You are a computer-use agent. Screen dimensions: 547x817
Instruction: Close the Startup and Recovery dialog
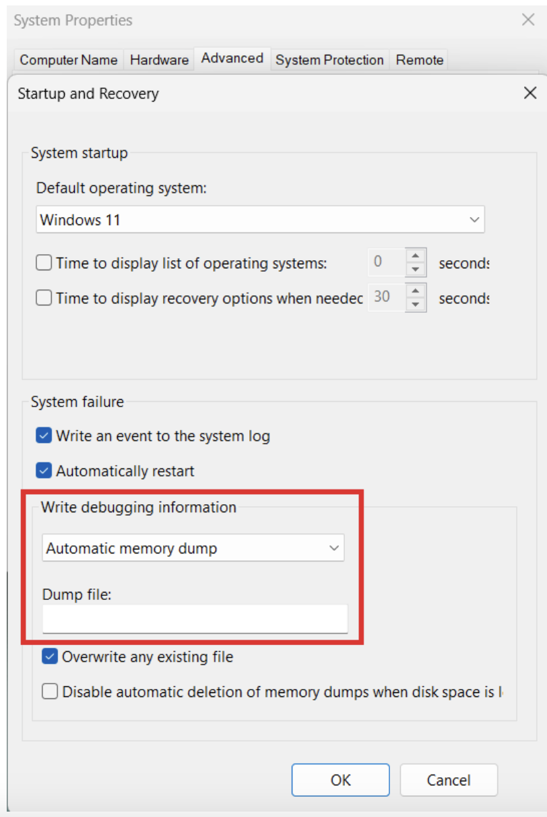(x=530, y=93)
